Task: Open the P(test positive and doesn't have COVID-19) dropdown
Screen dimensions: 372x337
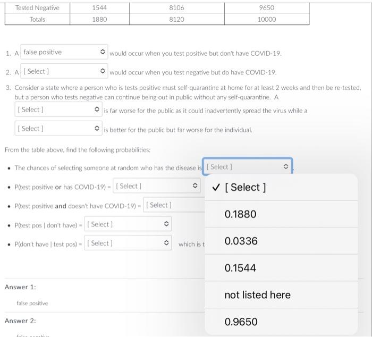Action: 174,205
